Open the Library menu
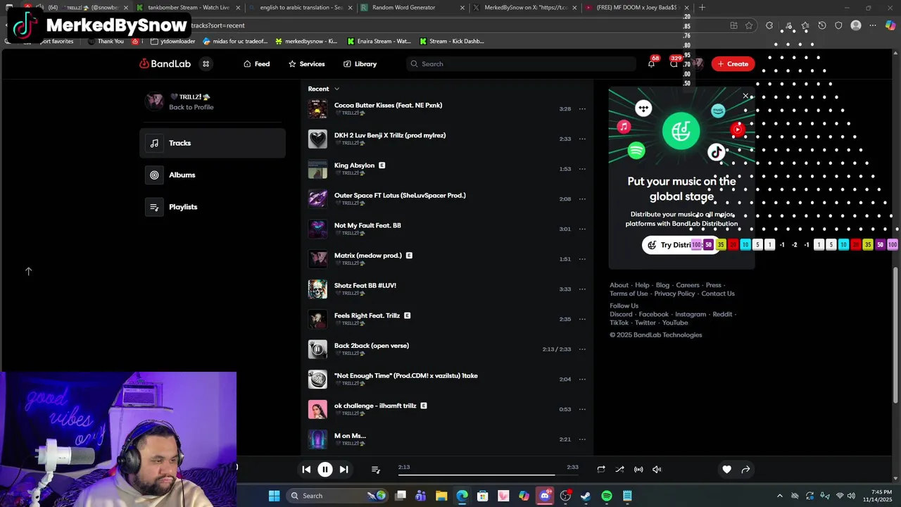This screenshot has width=901, height=507. [x=360, y=64]
